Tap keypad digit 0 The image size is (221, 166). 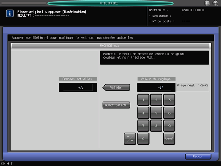pos(143,139)
